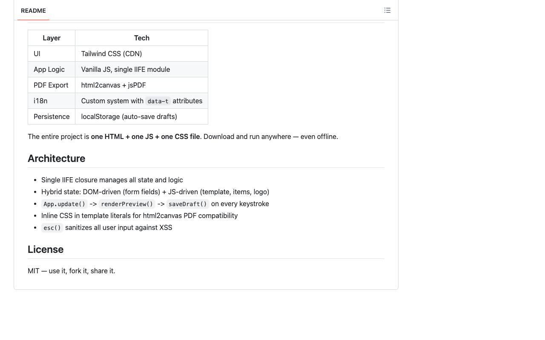Click the Persistence table cell
Screen dimensions: 545x340
[52, 116]
